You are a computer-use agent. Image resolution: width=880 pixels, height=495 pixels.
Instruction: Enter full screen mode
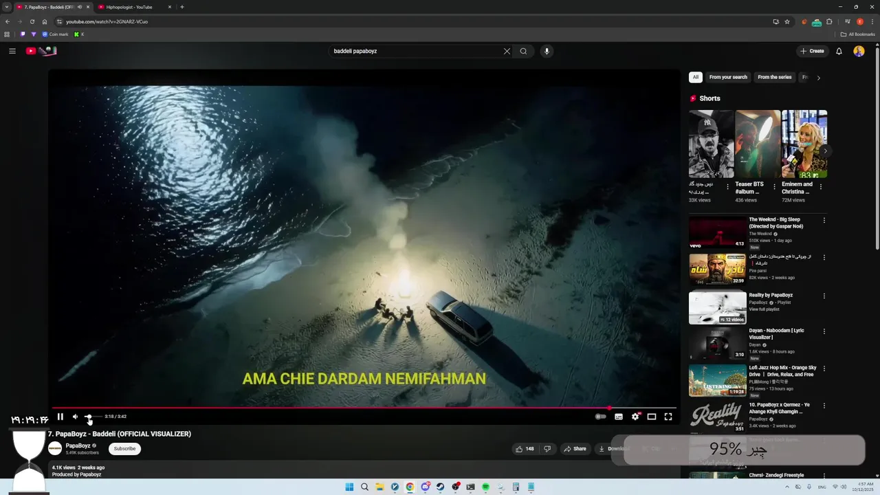point(668,417)
